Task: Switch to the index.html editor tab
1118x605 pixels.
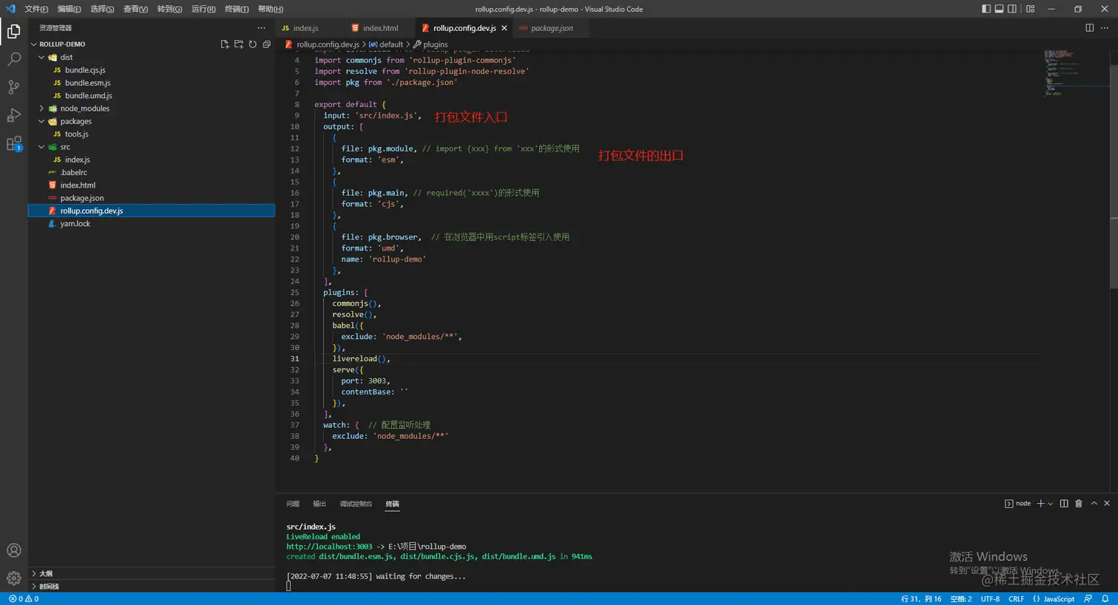Action: (380, 28)
